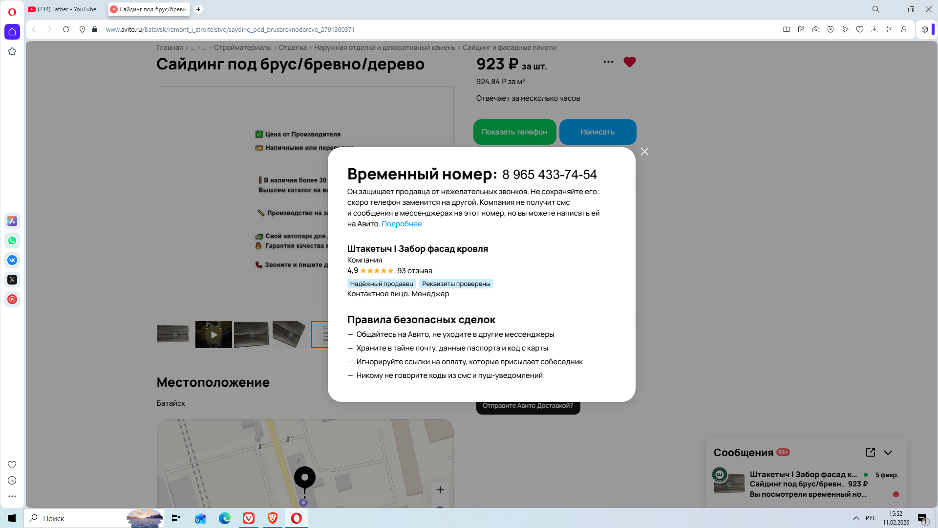
Task: Open X (Twitter) sidebar panel
Action: tap(12, 280)
